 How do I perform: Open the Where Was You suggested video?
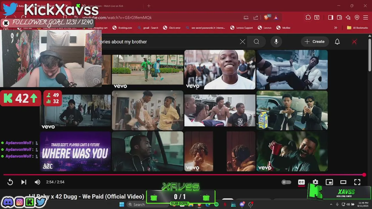pyautogui.click(x=75, y=151)
